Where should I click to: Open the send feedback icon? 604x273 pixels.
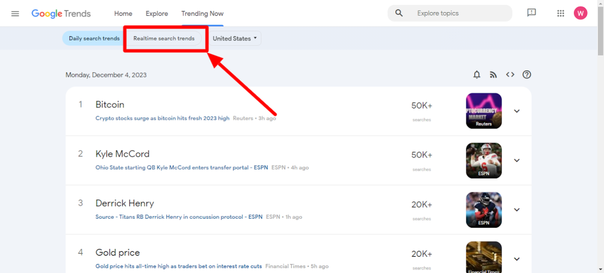(x=532, y=13)
